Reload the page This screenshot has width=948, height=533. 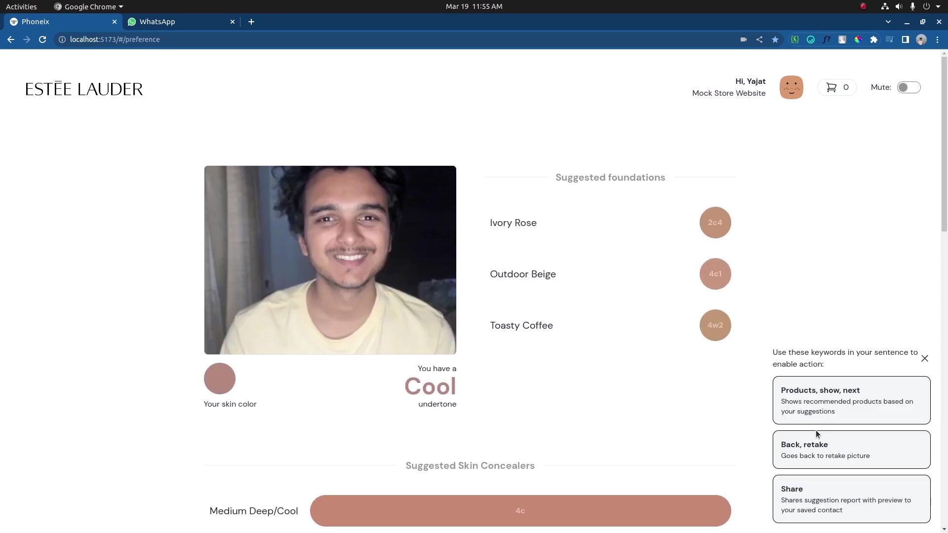42,39
